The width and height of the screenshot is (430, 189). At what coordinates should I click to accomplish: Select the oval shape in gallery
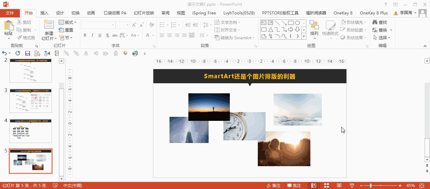297,23
